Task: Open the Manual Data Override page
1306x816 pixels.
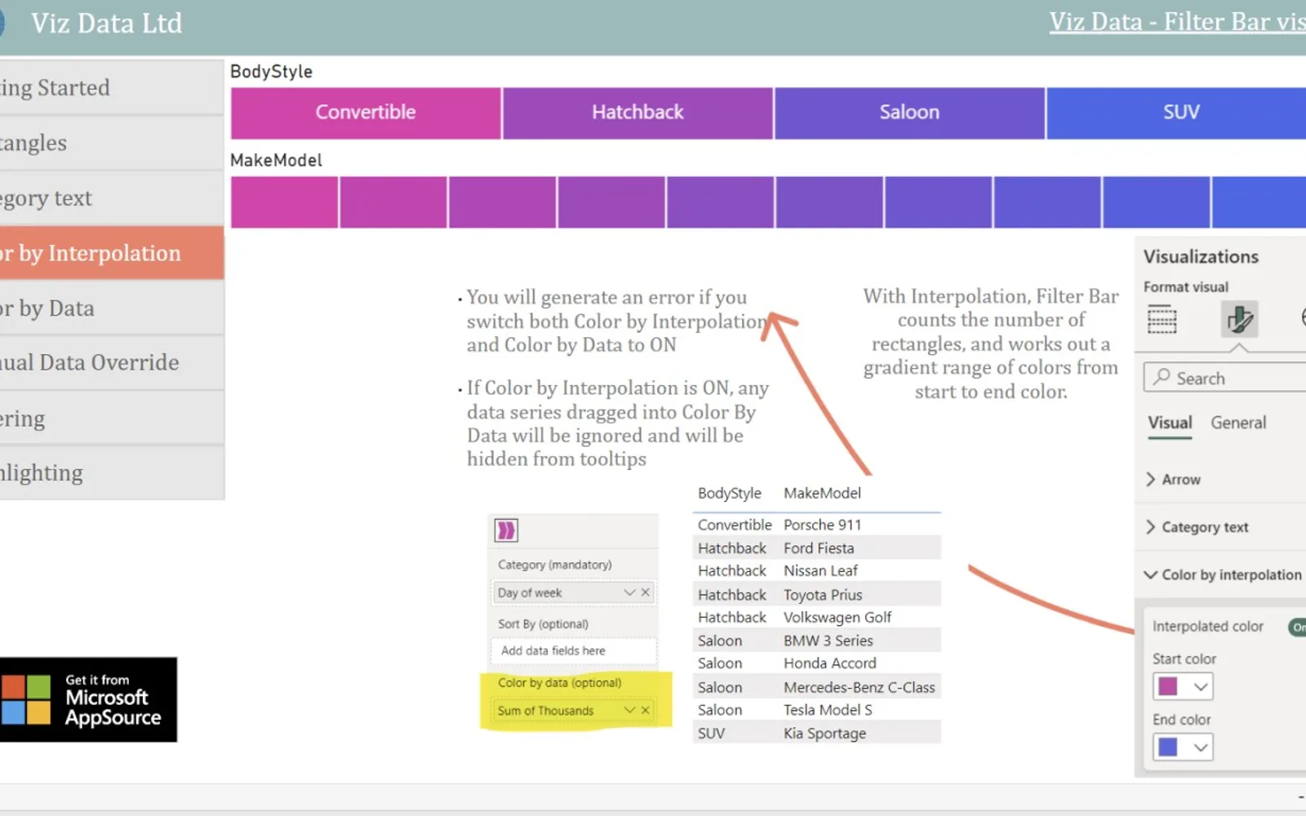Action: click(x=112, y=362)
